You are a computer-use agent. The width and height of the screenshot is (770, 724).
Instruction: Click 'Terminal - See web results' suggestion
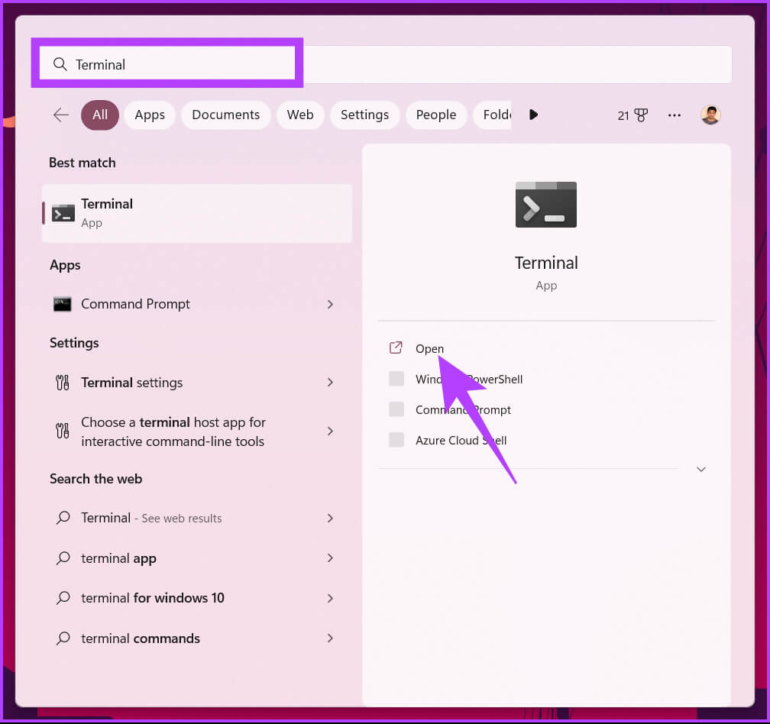coord(197,518)
